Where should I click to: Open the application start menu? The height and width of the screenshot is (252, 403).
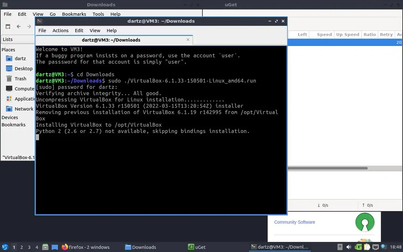click(x=5, y=247)
